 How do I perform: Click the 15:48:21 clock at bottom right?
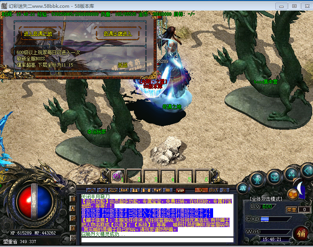tap(272, 239)
